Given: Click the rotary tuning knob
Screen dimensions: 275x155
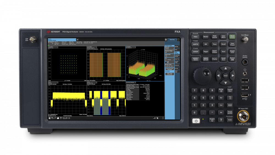Looking at the screenshot, I should click(204, 74).
